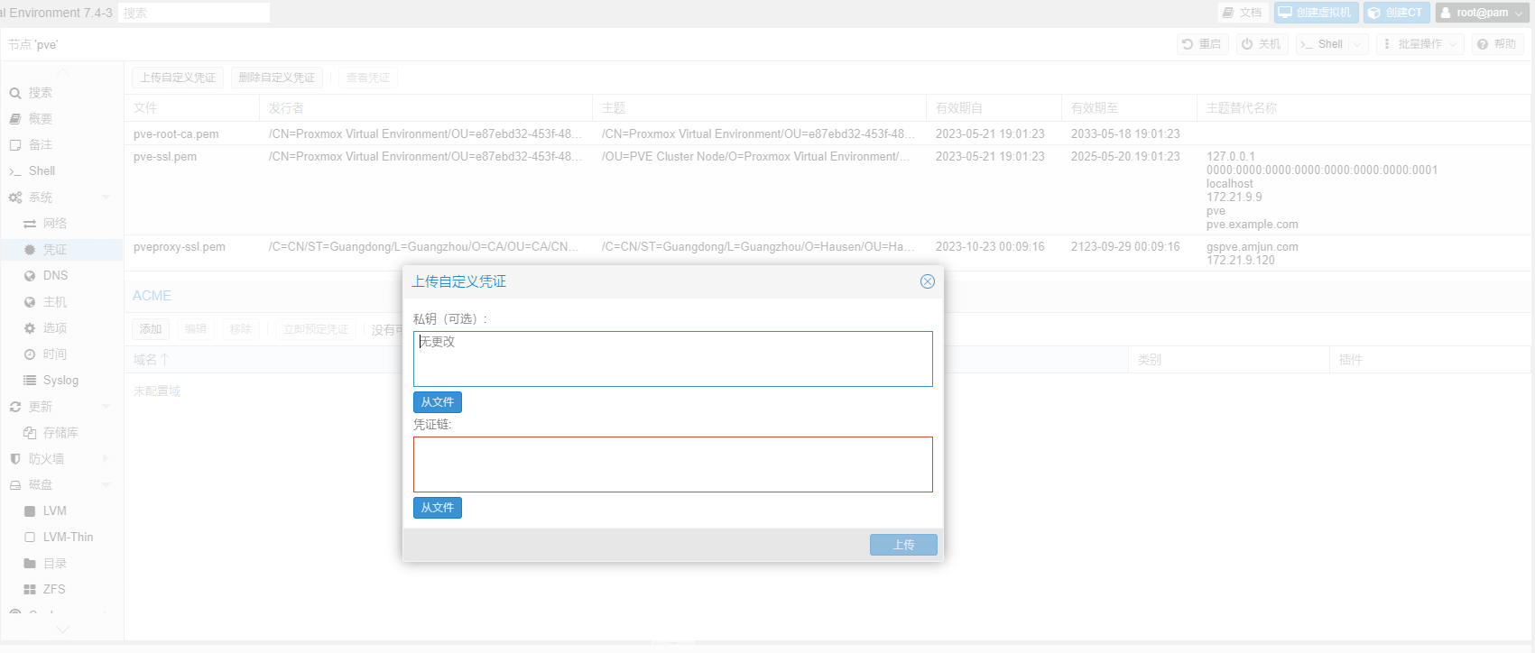Open 文档 documentation button
This screenshot has width=1535, height=653.
[x=1242, y=13]
